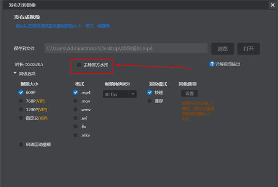This screenshot has height=187, width=278.
Task: Click the 时长: 00:00:28.5 text
Action: [29, 64]
